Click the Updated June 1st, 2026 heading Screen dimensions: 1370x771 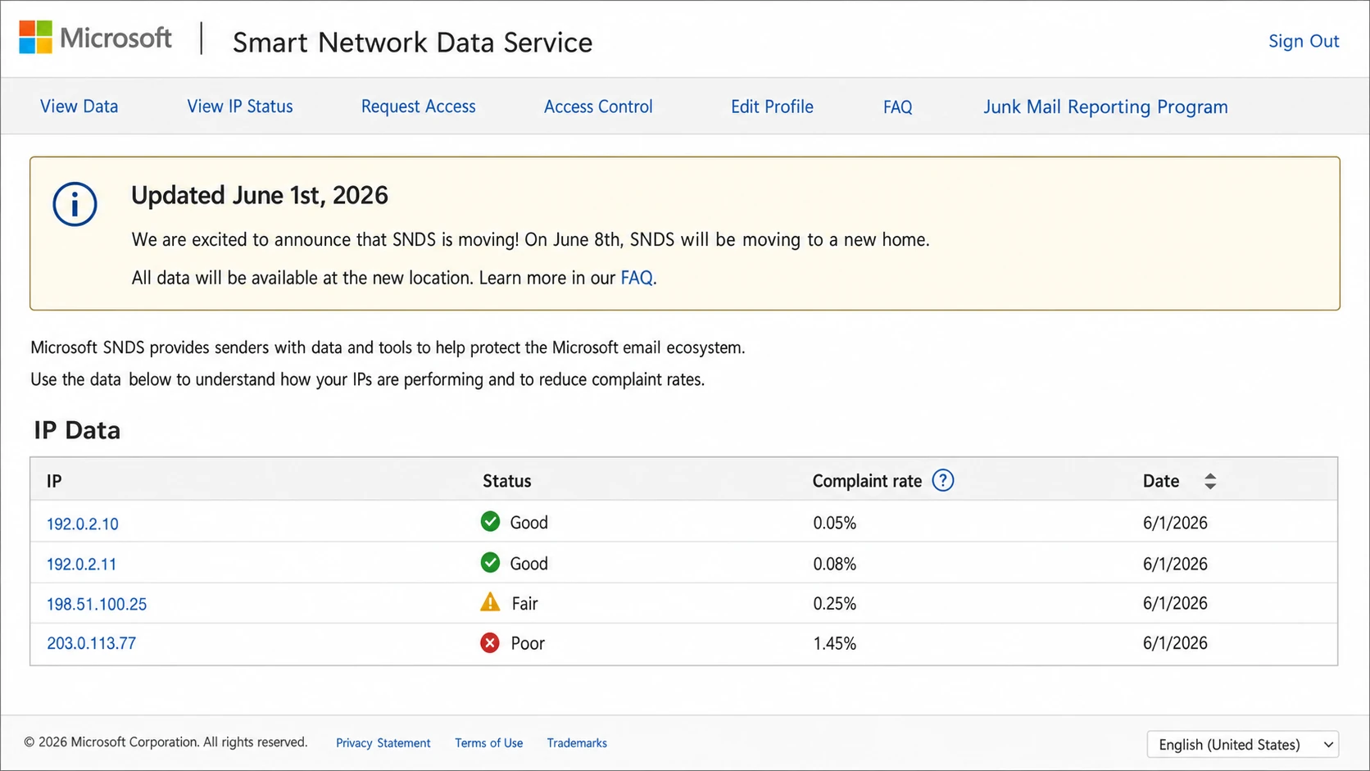point(260,195)
